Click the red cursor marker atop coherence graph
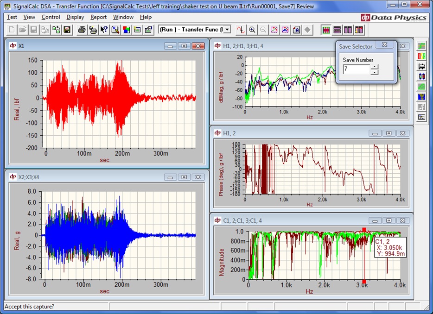 click(364, 230)
